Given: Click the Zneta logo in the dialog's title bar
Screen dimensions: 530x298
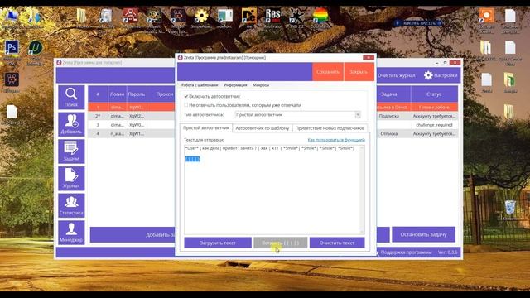Looking at the screenshot, I should point(181,57).
